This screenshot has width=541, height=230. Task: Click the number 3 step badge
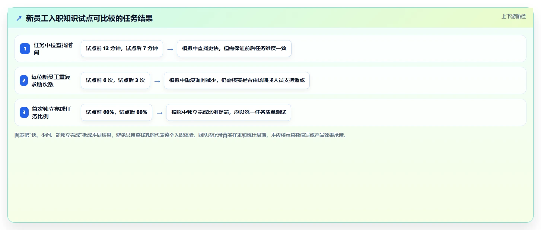[x=24, y=112]
